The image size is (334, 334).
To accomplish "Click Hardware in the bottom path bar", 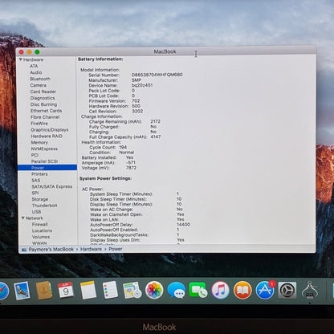I will click(91, 249).
